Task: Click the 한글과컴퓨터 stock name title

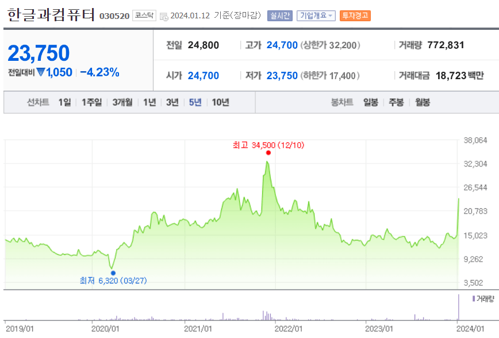Action: 51,15
